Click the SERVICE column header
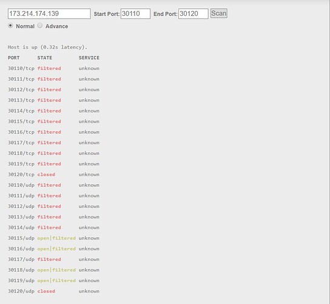Screen dimensions: 330x304 (89, 58)
